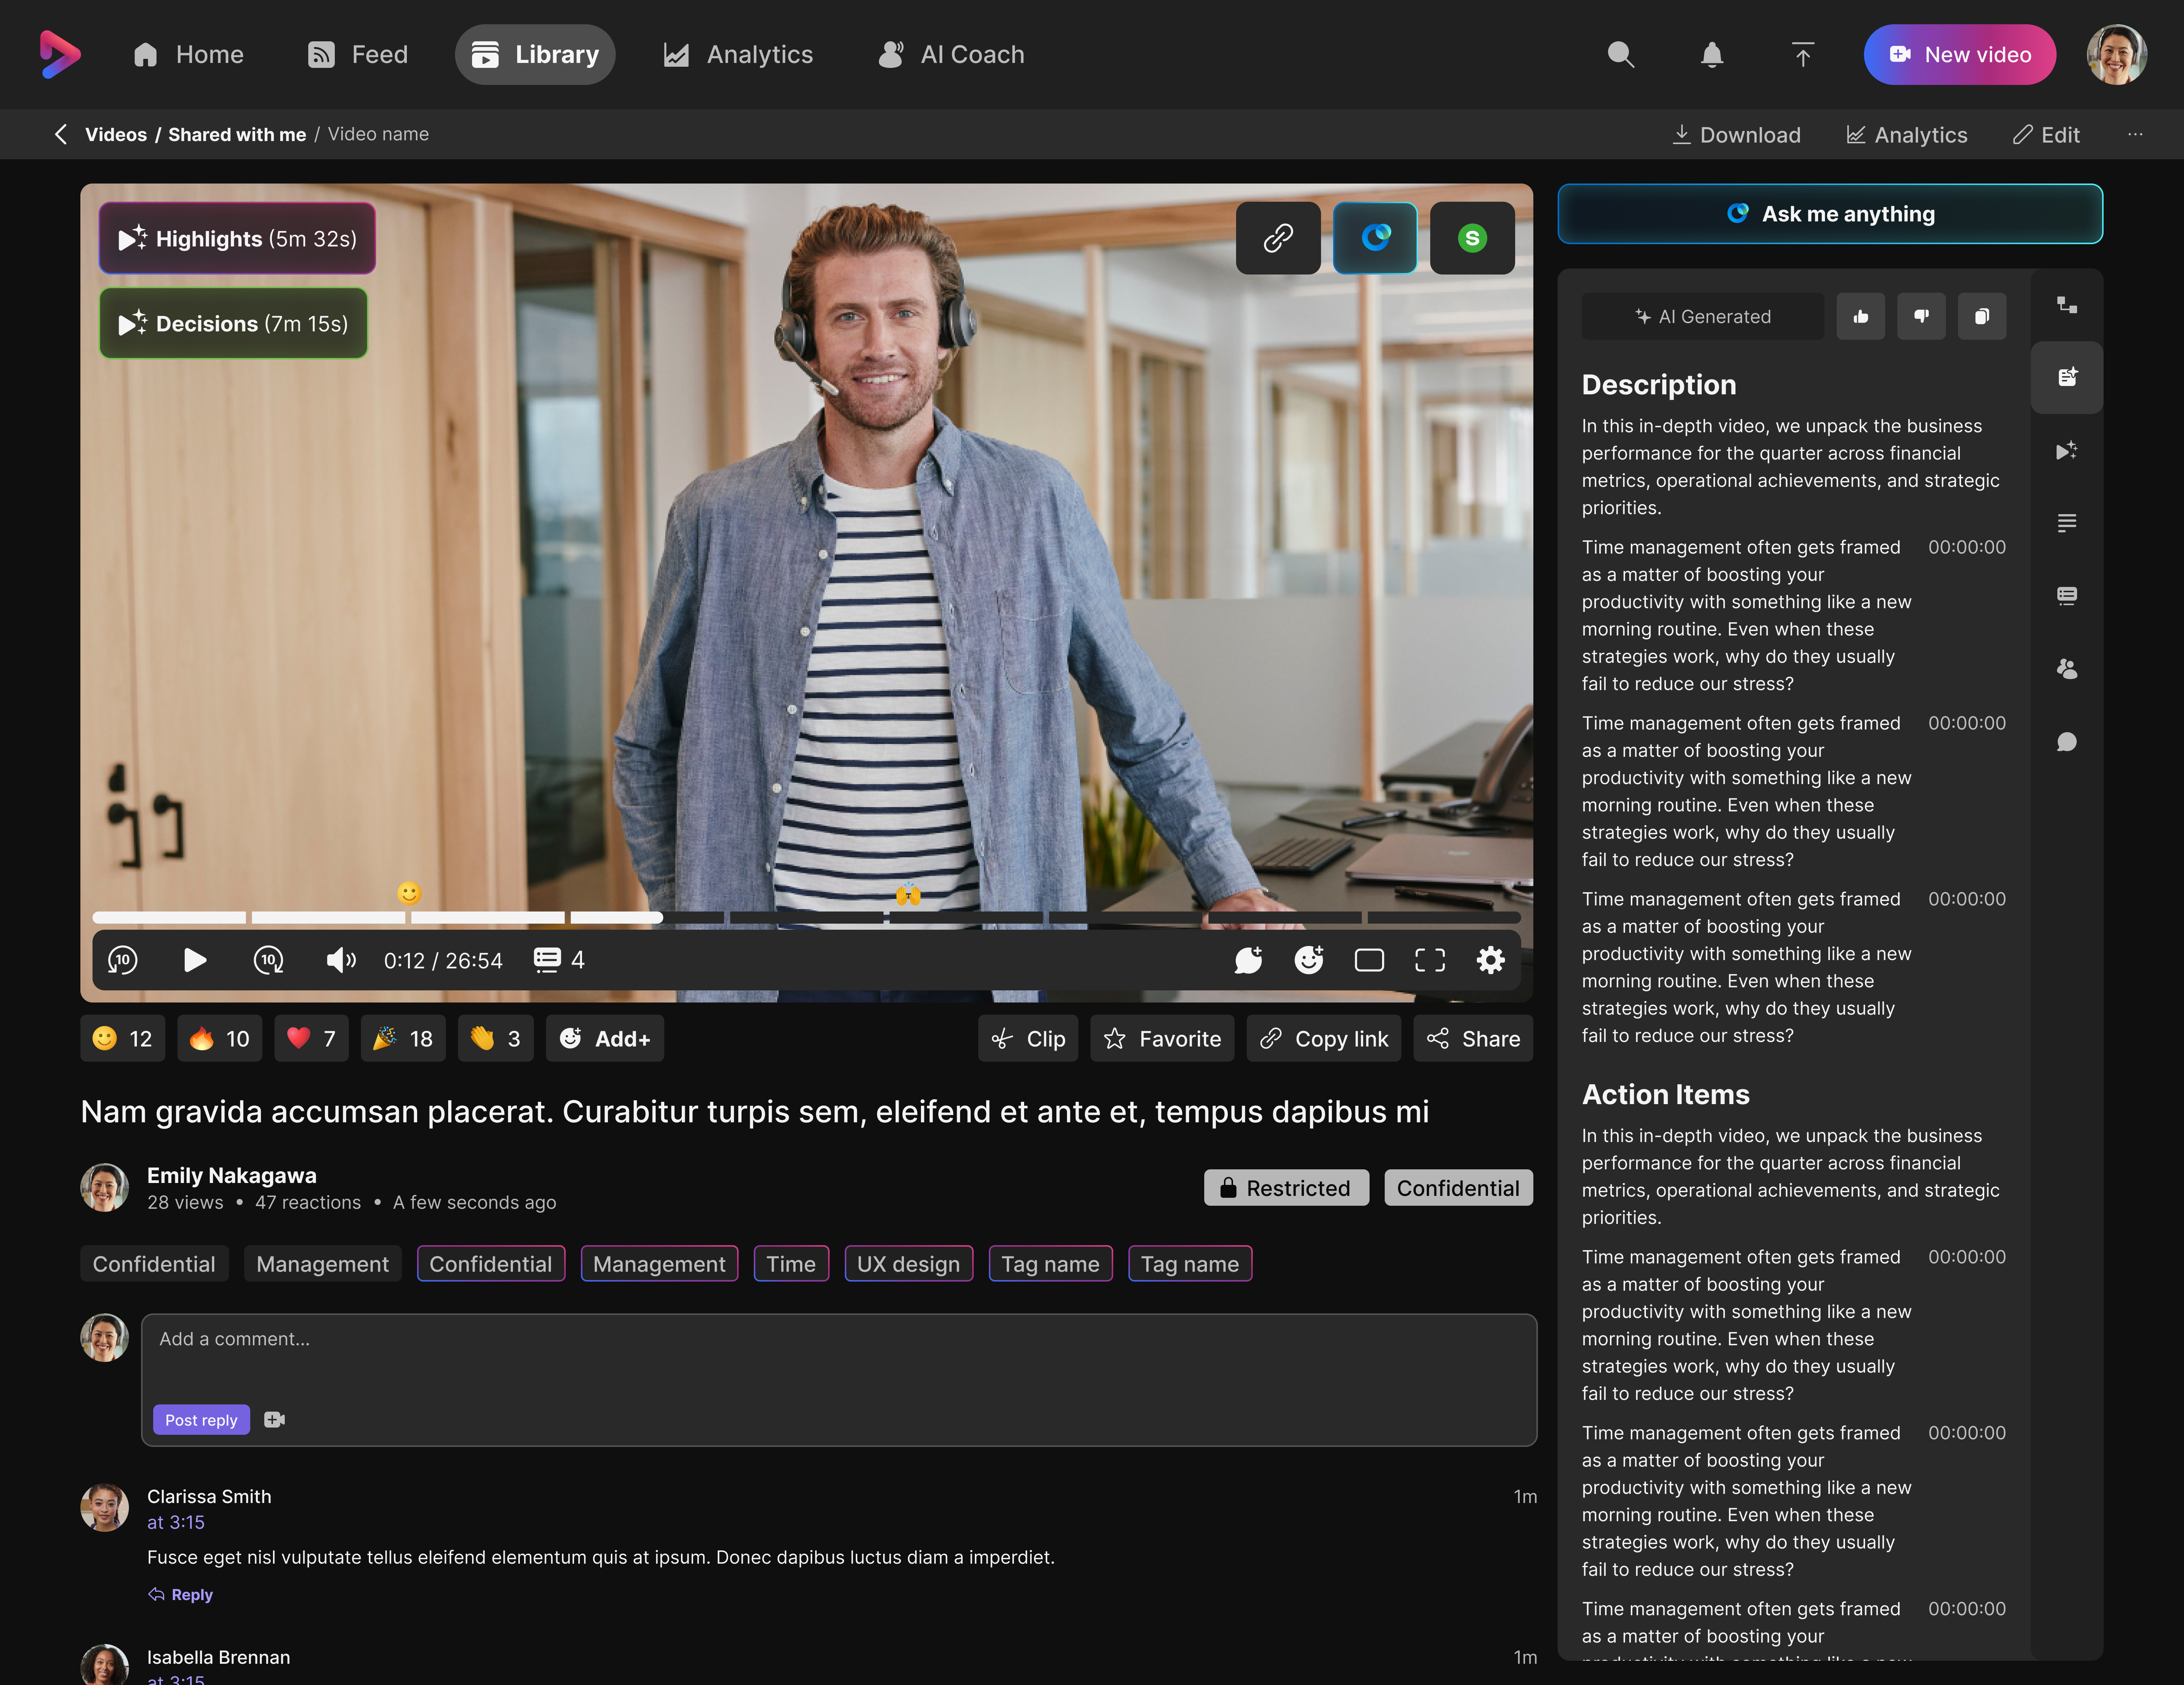Play Decisions (7m 15s)
This screenshot has width=2184, height=1685.
(x=233, y=323)
